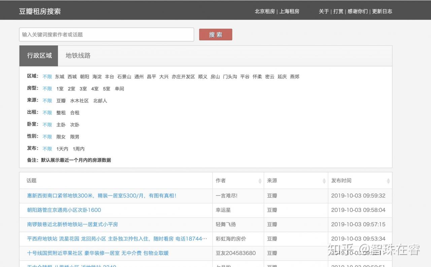Filter region by 西城
This screenshot has width=431, height=267.
(x=72, y=77)
